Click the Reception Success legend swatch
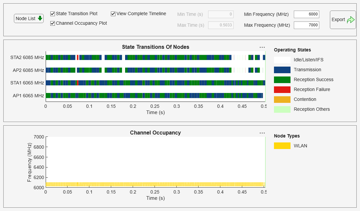Viewport: 360px width, 211px height. (x=282, y=80)
